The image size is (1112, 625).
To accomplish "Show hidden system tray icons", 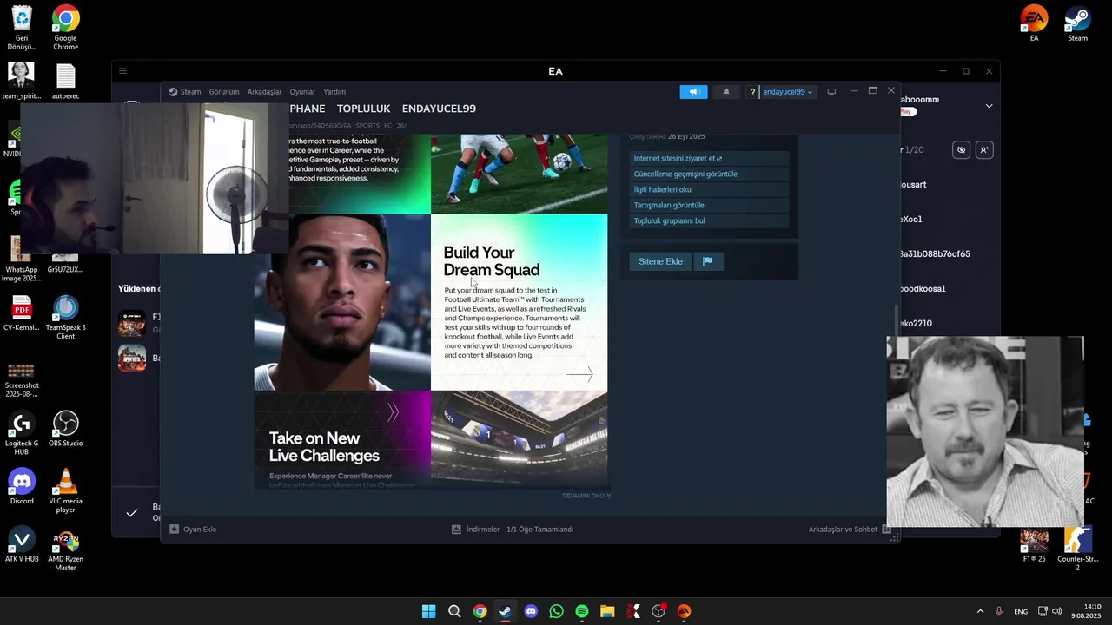I will [x=980, y=611].
